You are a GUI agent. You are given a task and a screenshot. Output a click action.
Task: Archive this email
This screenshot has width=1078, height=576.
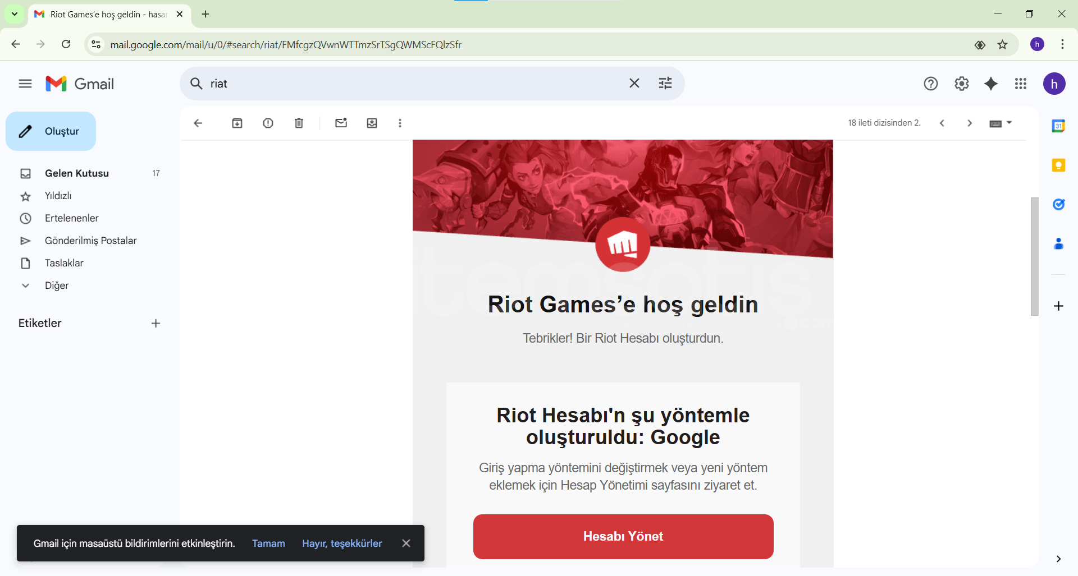point(237,123)
